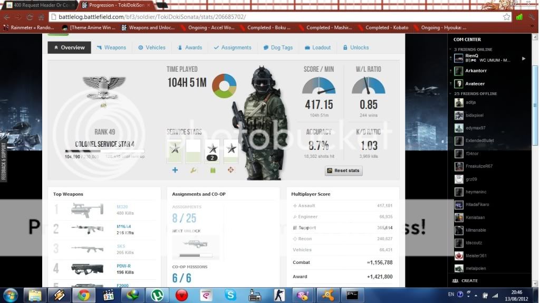Image resolution: width=540 pixels, height=303 pixels.
Task: Click the M320 weapon image
Action: tap(87, 210)
